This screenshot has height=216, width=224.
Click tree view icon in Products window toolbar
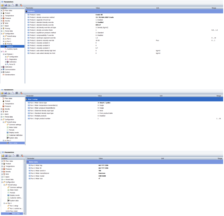(13, 5)
